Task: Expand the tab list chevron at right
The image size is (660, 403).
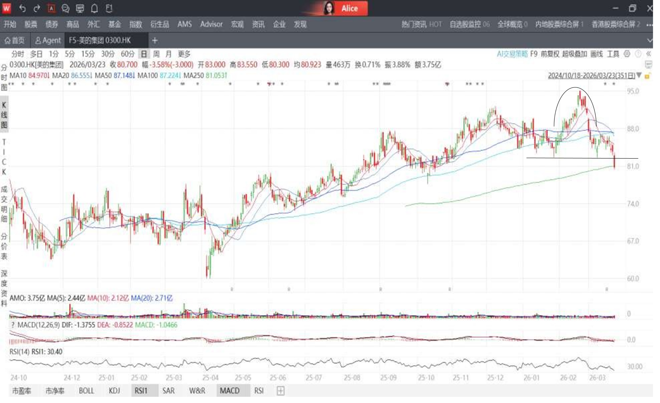Action: (x=649, y=41)
